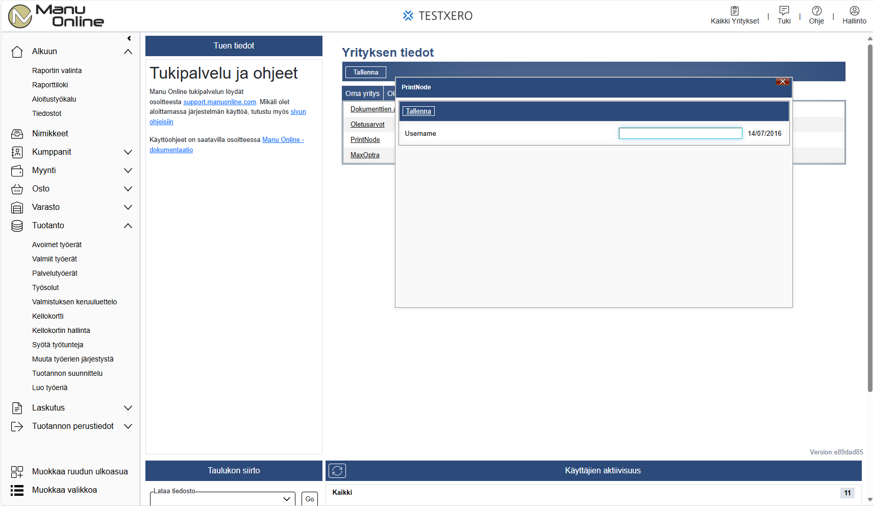Viewport: 873px width, 506px height.
Task: Expand the Myynti menu section
Action: pyautogui.click(x=128, y=171)
